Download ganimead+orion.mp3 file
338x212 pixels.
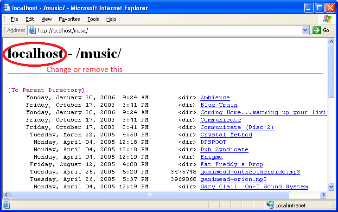click(234, 179)
